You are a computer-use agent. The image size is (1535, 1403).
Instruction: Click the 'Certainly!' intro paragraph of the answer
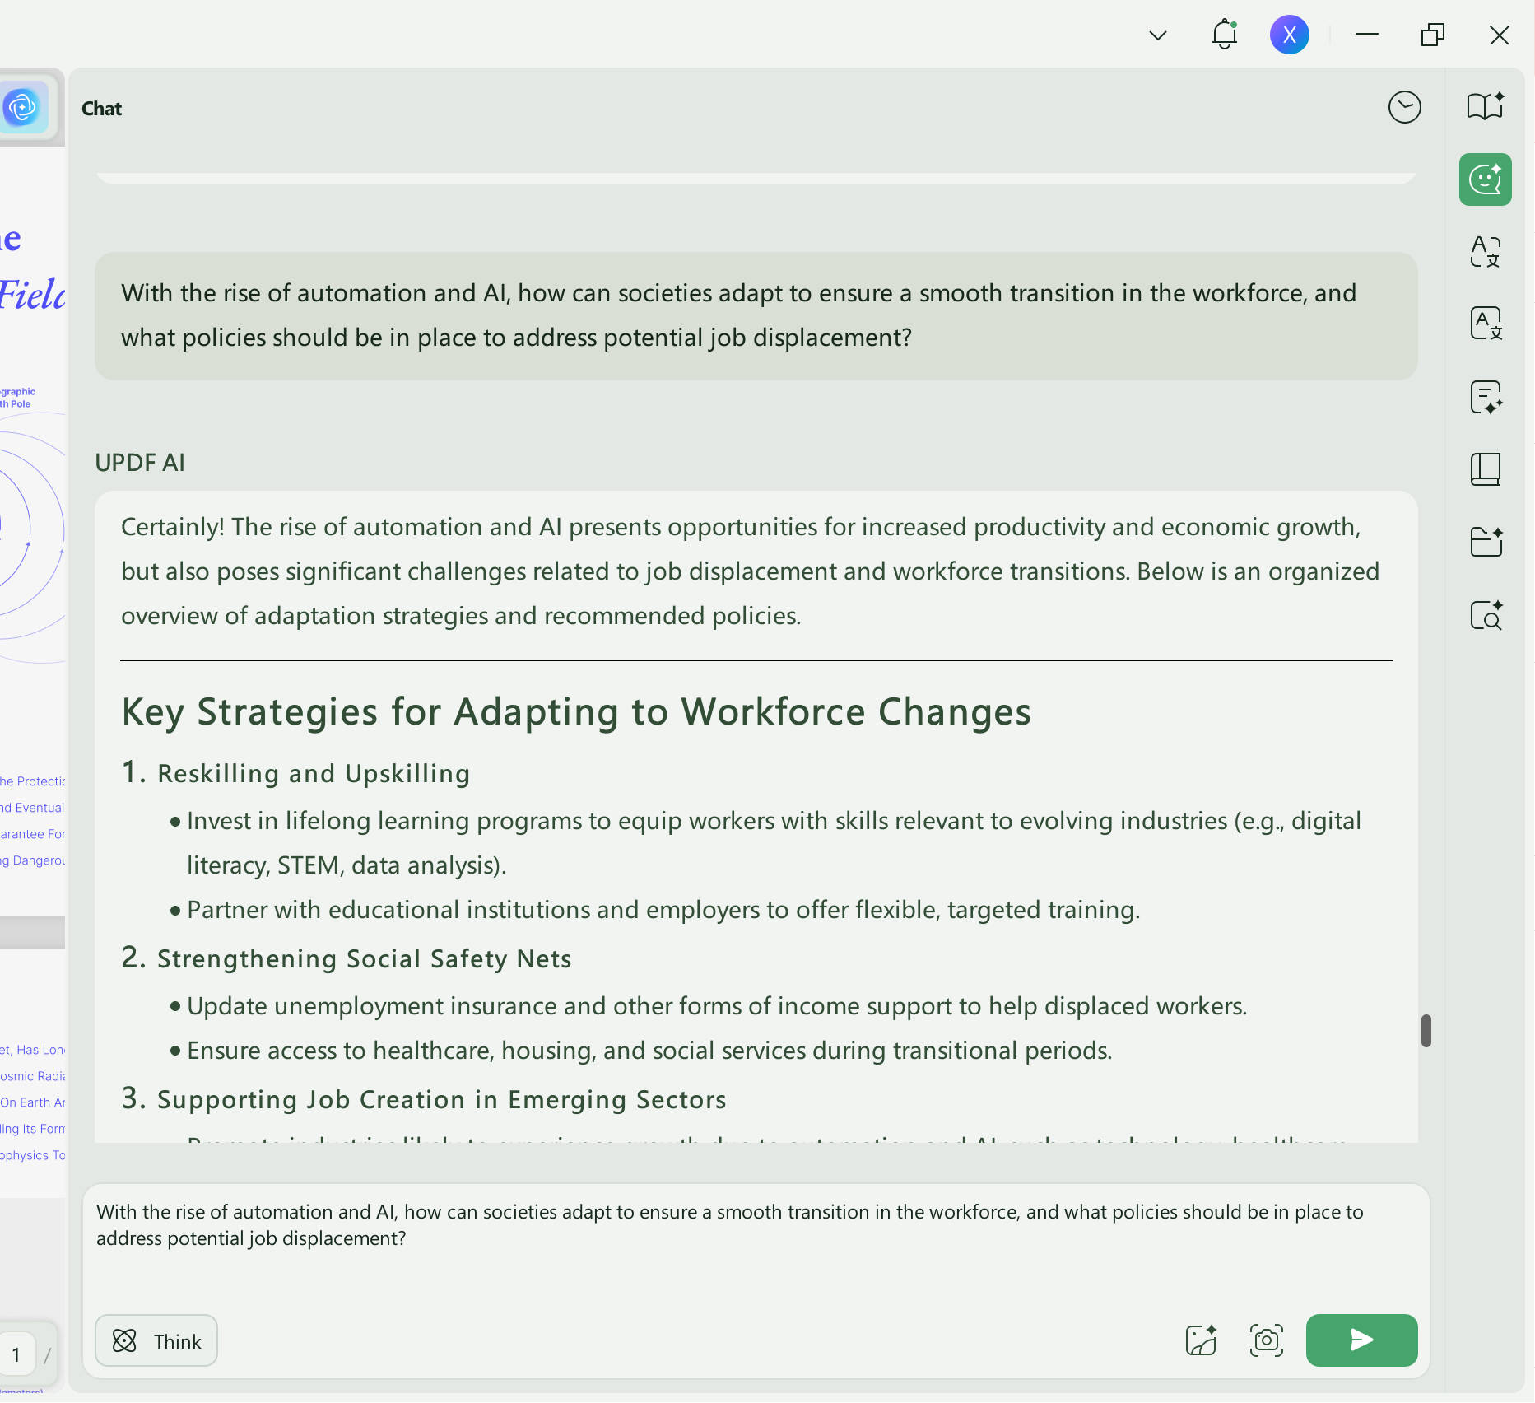pyautogui.click(x=751, y=571)
